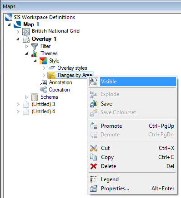Select the (Untitled) 4 overlay item
Image resolution: width=181 pixels, height=198 pixels.
point(43,111)
